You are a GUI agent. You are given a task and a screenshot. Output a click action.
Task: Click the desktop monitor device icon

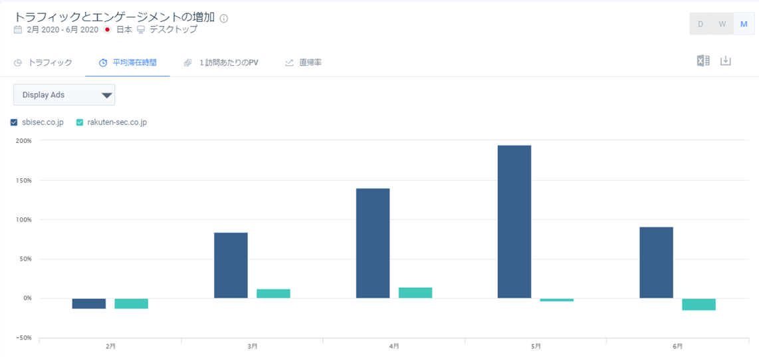141,30
